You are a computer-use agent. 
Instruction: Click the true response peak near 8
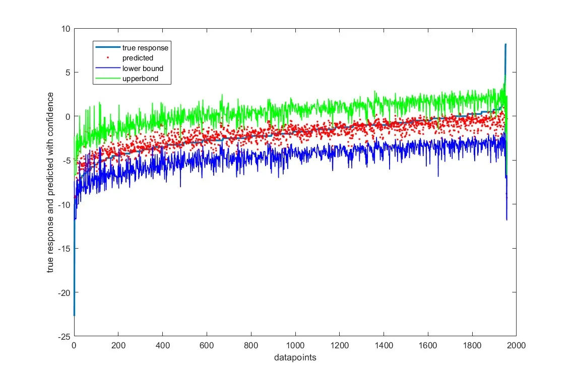505,45
